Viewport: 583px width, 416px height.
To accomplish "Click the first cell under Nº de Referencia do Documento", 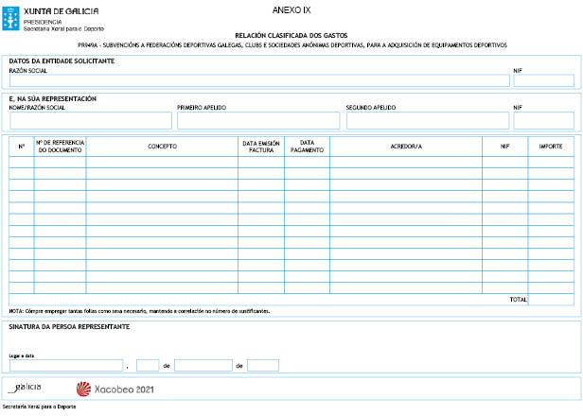I will click(x=60, y=163).
